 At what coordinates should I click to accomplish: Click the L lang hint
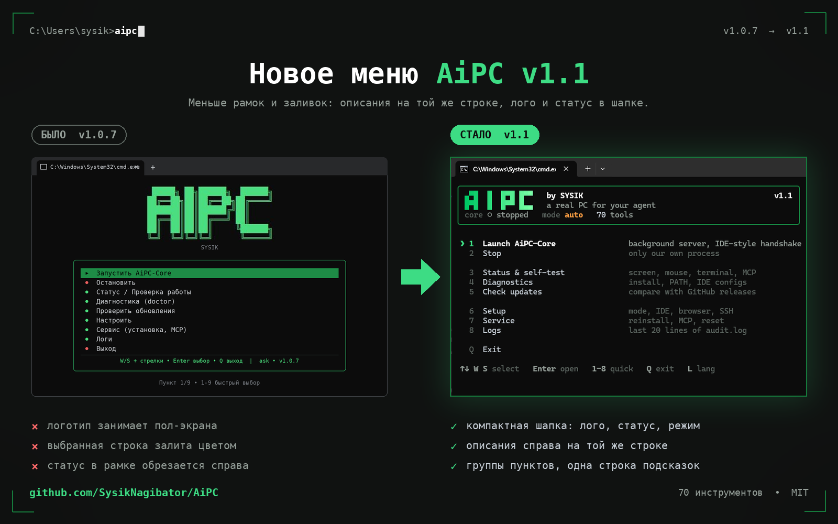tap(701, 369)
